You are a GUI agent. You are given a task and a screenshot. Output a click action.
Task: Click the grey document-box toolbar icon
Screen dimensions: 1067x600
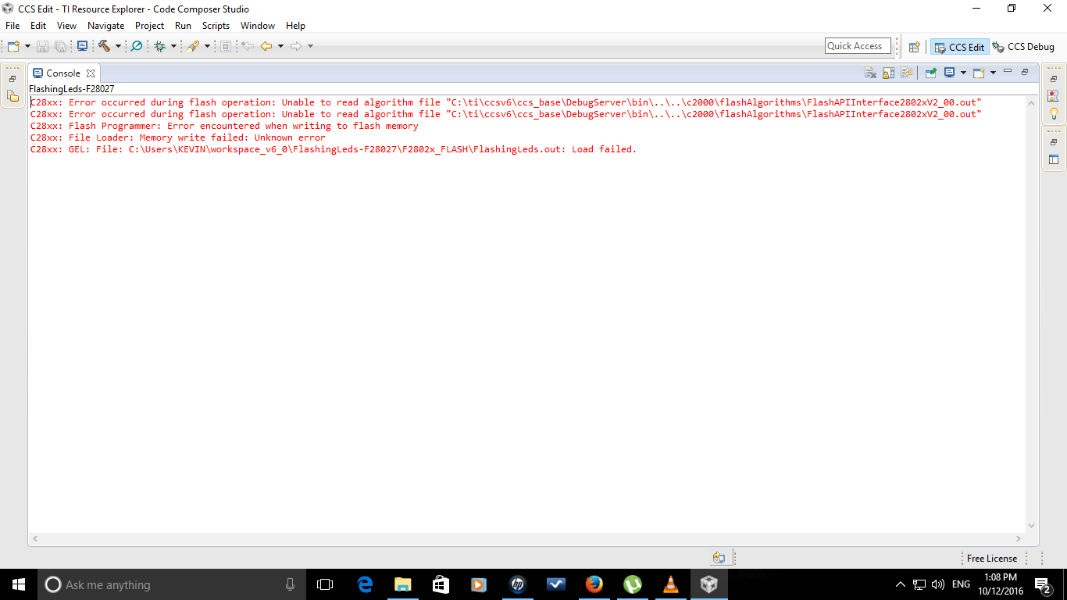(226, 46)
